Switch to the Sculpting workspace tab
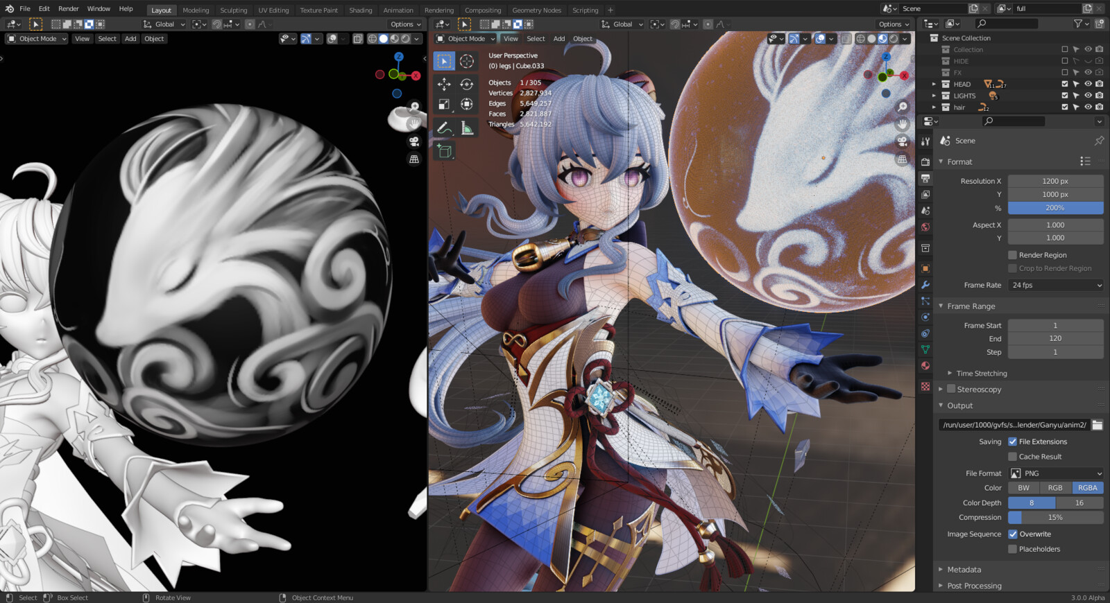Image resolution: width=1110 pixels, height=603 pixels. pyautogui.click(x=234, y=10)
